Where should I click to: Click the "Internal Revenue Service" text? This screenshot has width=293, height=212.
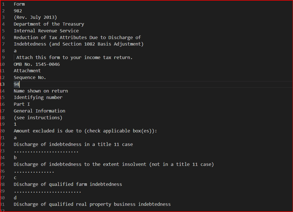[x=46, y=31]
